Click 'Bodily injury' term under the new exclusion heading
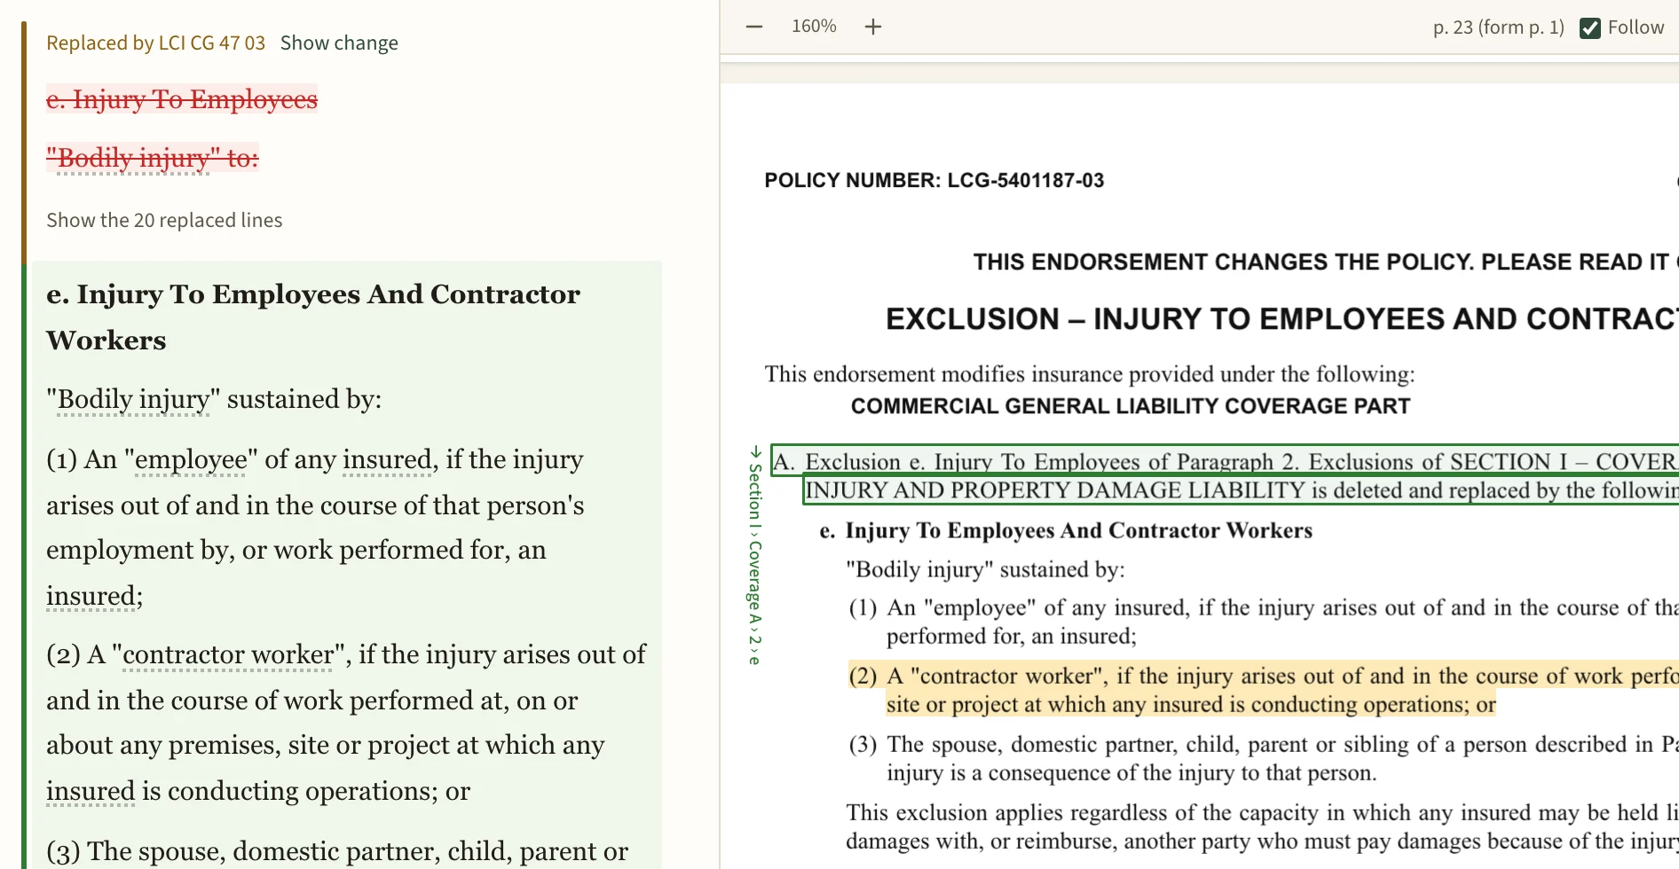This screenshot has height=869, width=1679. point(133,399)
